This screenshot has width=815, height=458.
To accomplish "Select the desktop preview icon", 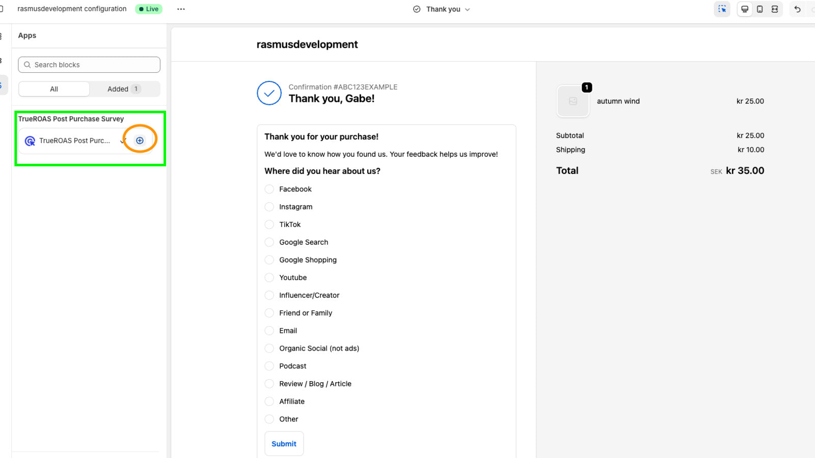I will pos(744,9).
